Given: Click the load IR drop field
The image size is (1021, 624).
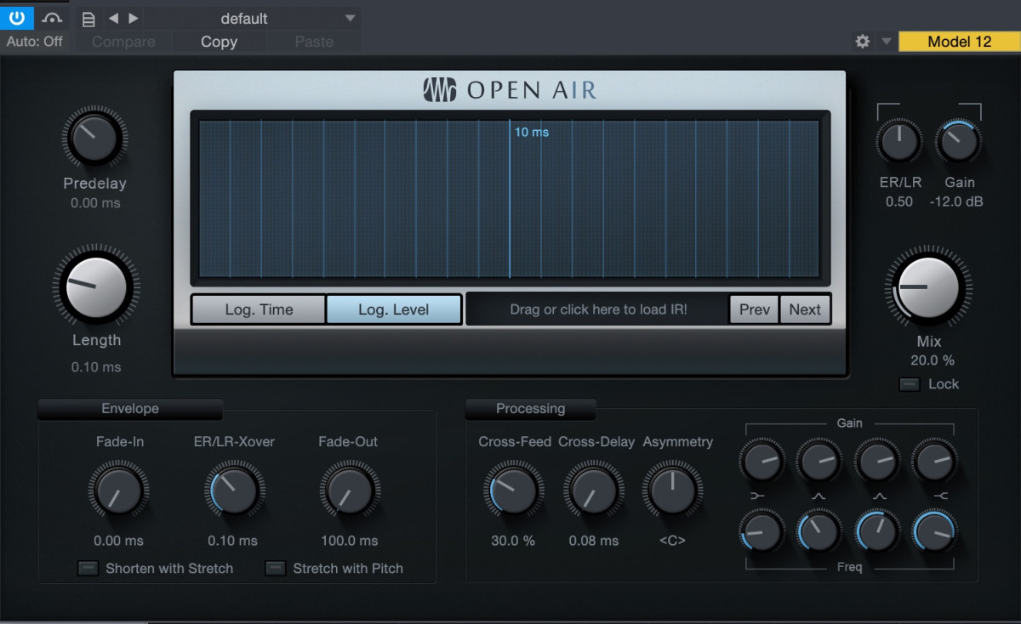Looking at the screenshot, I should 598,309.
